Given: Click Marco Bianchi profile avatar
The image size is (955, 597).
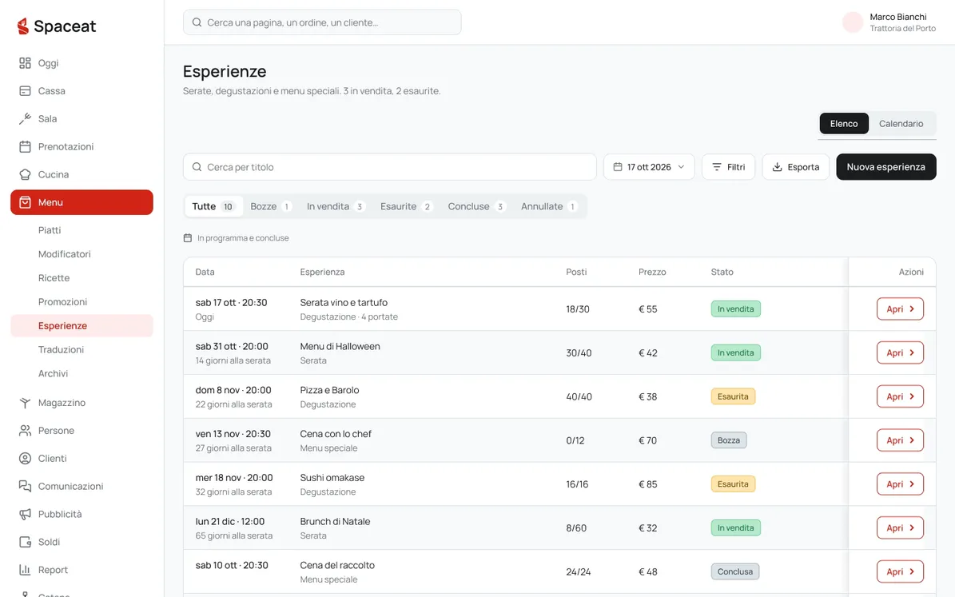Looking at the screenshot, I should [853, 22].
